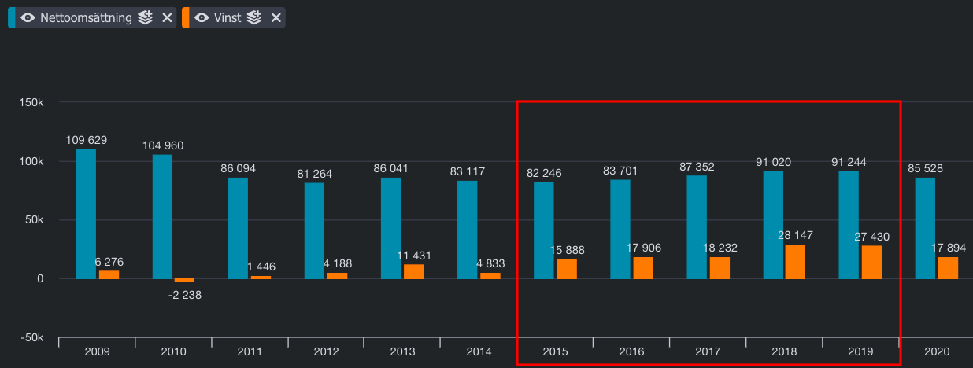Screen dimensions: 973x368
Task: Select the 2020 label on the x-axis
Action: pyautogui.click(x=936, y=351)
